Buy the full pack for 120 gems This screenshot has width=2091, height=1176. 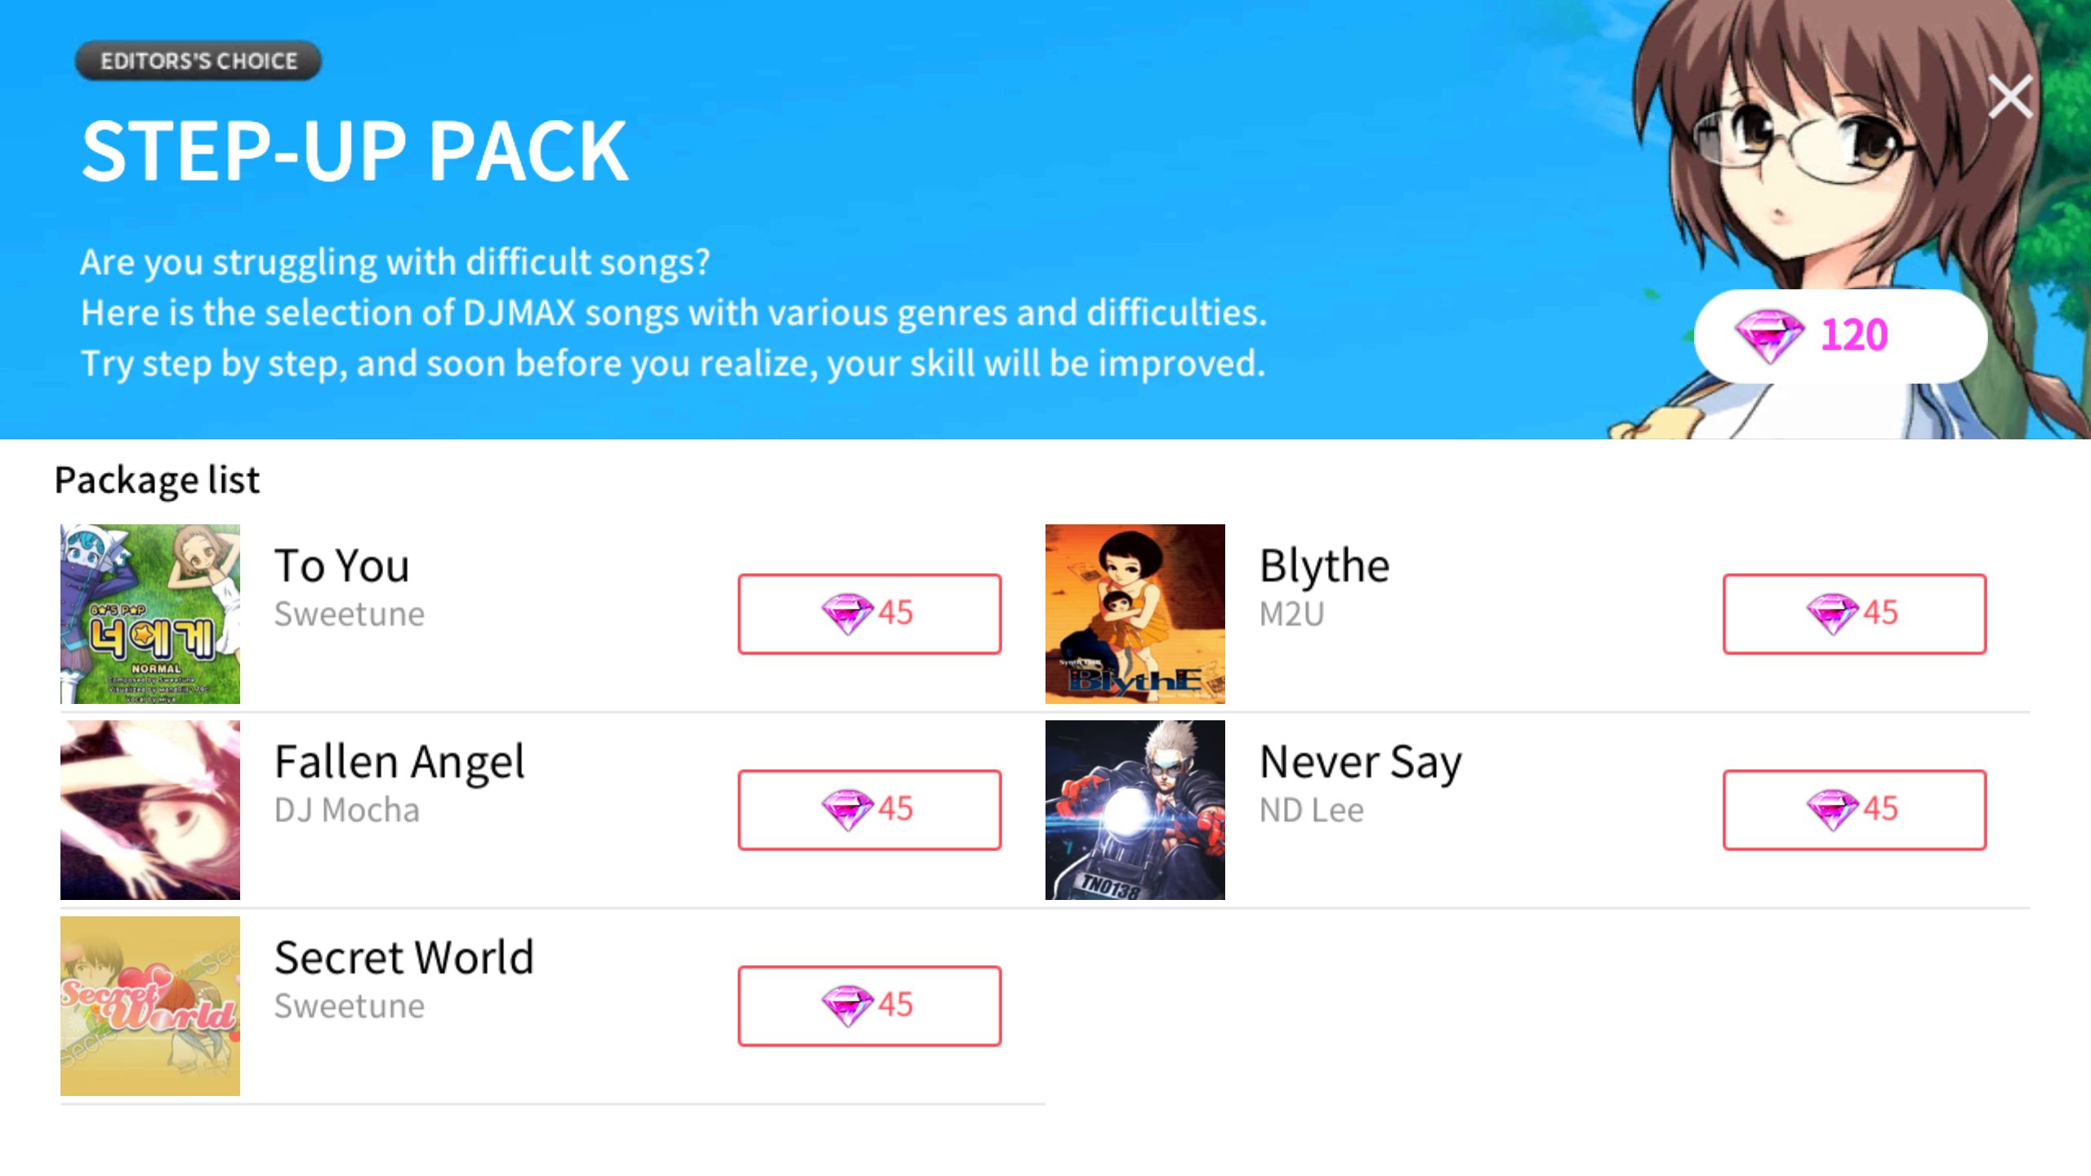click(x=1840, y=336)
